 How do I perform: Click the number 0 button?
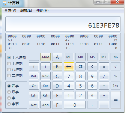click(75, 105)
